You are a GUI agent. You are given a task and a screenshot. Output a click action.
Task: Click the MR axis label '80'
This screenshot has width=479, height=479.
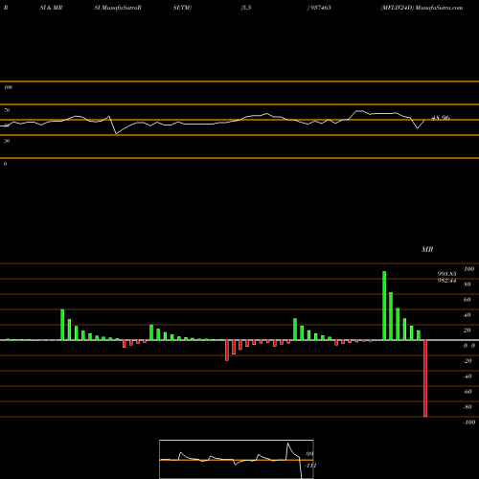tap(468, 285)
